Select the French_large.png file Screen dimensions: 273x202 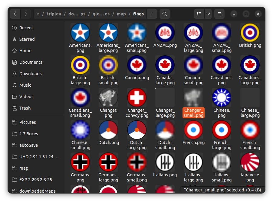pyautogui.click(x=222, y=130)
